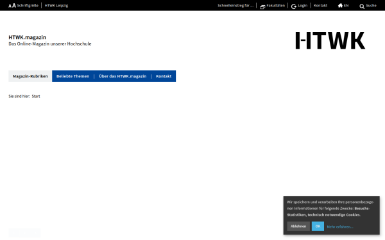The image size is (385, 240).
Task: Click the large A font size icon
Action: tap(14, 5)
